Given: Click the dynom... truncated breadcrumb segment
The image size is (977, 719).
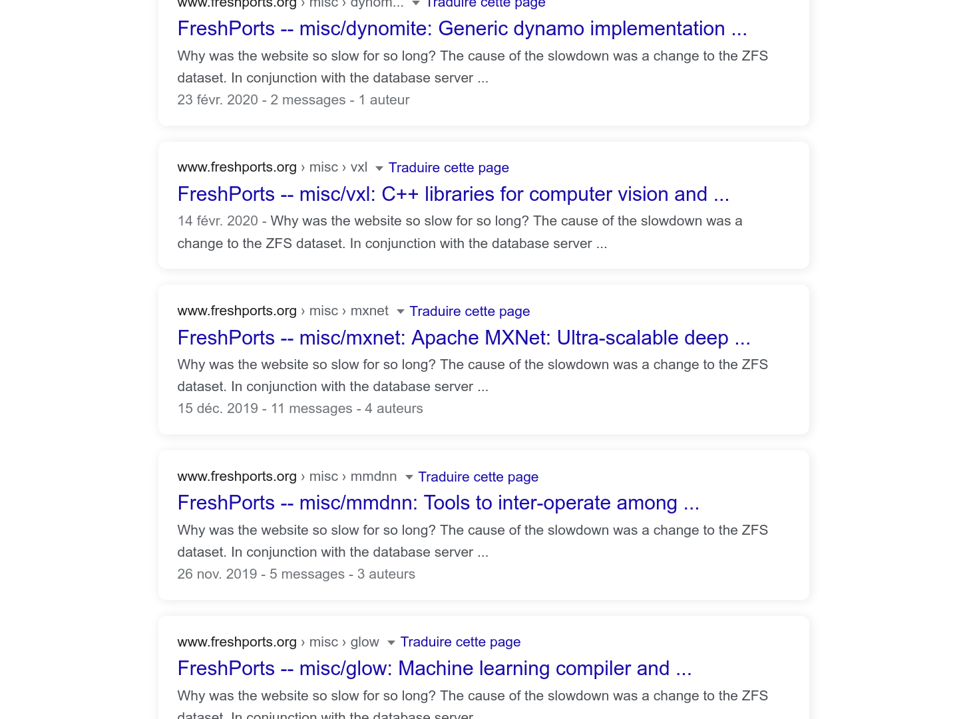Looking at the screenshot, I should [x=377, y=4].
